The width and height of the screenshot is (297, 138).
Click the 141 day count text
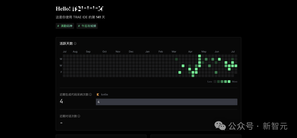click(x=98, y=17)
